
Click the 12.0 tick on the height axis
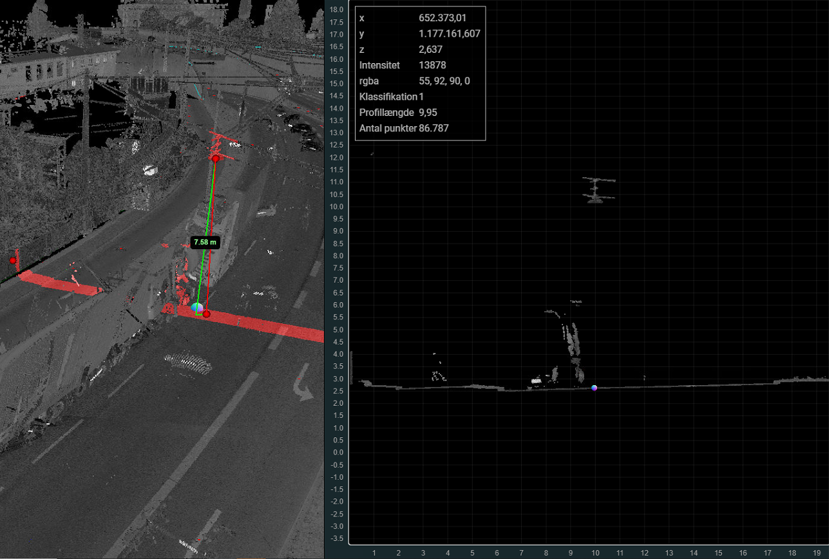click(x=336, y=157)
